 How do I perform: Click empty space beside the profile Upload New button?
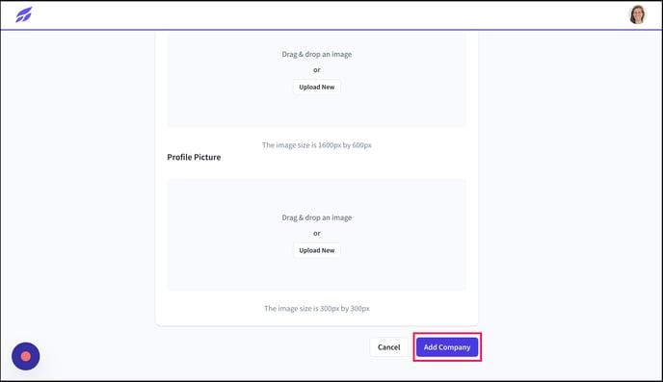(x=402, y=250)
